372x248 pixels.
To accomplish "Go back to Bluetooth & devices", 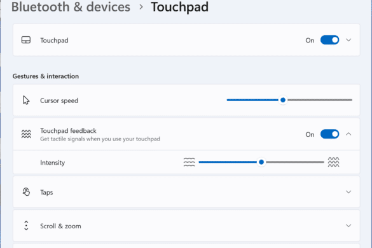I will tap(71, 6).
